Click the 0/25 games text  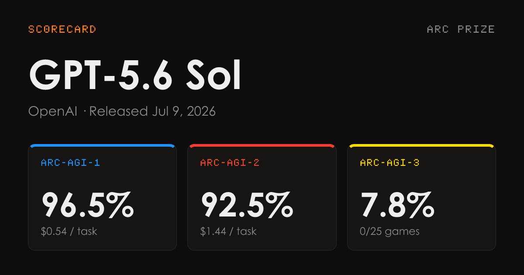coord(390,231)
